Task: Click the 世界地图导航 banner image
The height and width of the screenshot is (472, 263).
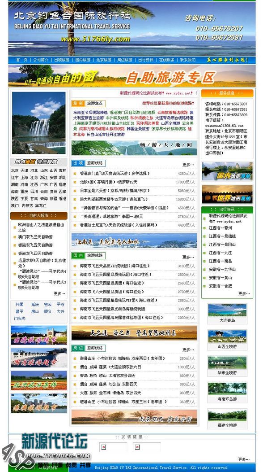Action: [x=227, y=194]
